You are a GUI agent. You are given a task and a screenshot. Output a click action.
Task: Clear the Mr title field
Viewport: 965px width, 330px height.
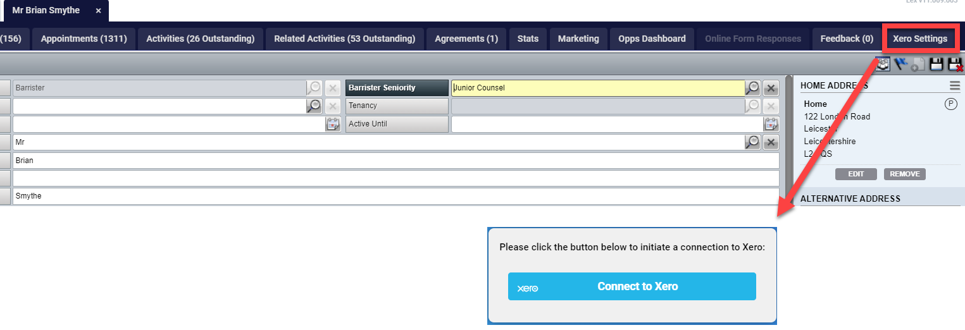pos(771,142)
